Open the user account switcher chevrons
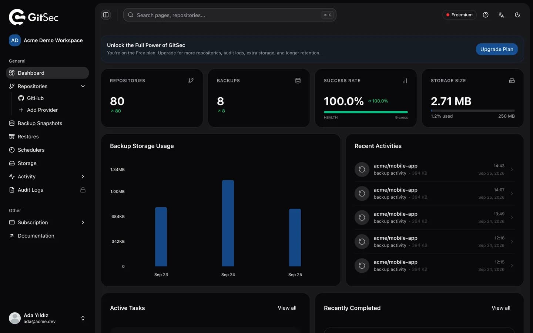The height and width of the screenshot is (333, 533). (83, 318)
